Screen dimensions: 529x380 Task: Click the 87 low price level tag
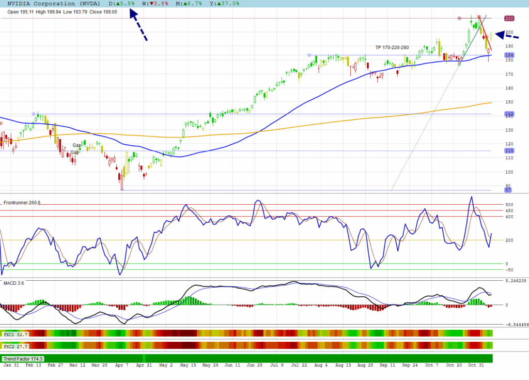(508, 190)
